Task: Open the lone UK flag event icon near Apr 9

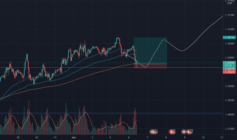Action: pos(184,132)
